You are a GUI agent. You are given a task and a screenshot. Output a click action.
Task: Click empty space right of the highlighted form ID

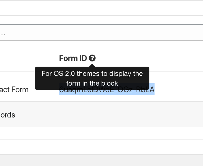(x=178, y=90)
